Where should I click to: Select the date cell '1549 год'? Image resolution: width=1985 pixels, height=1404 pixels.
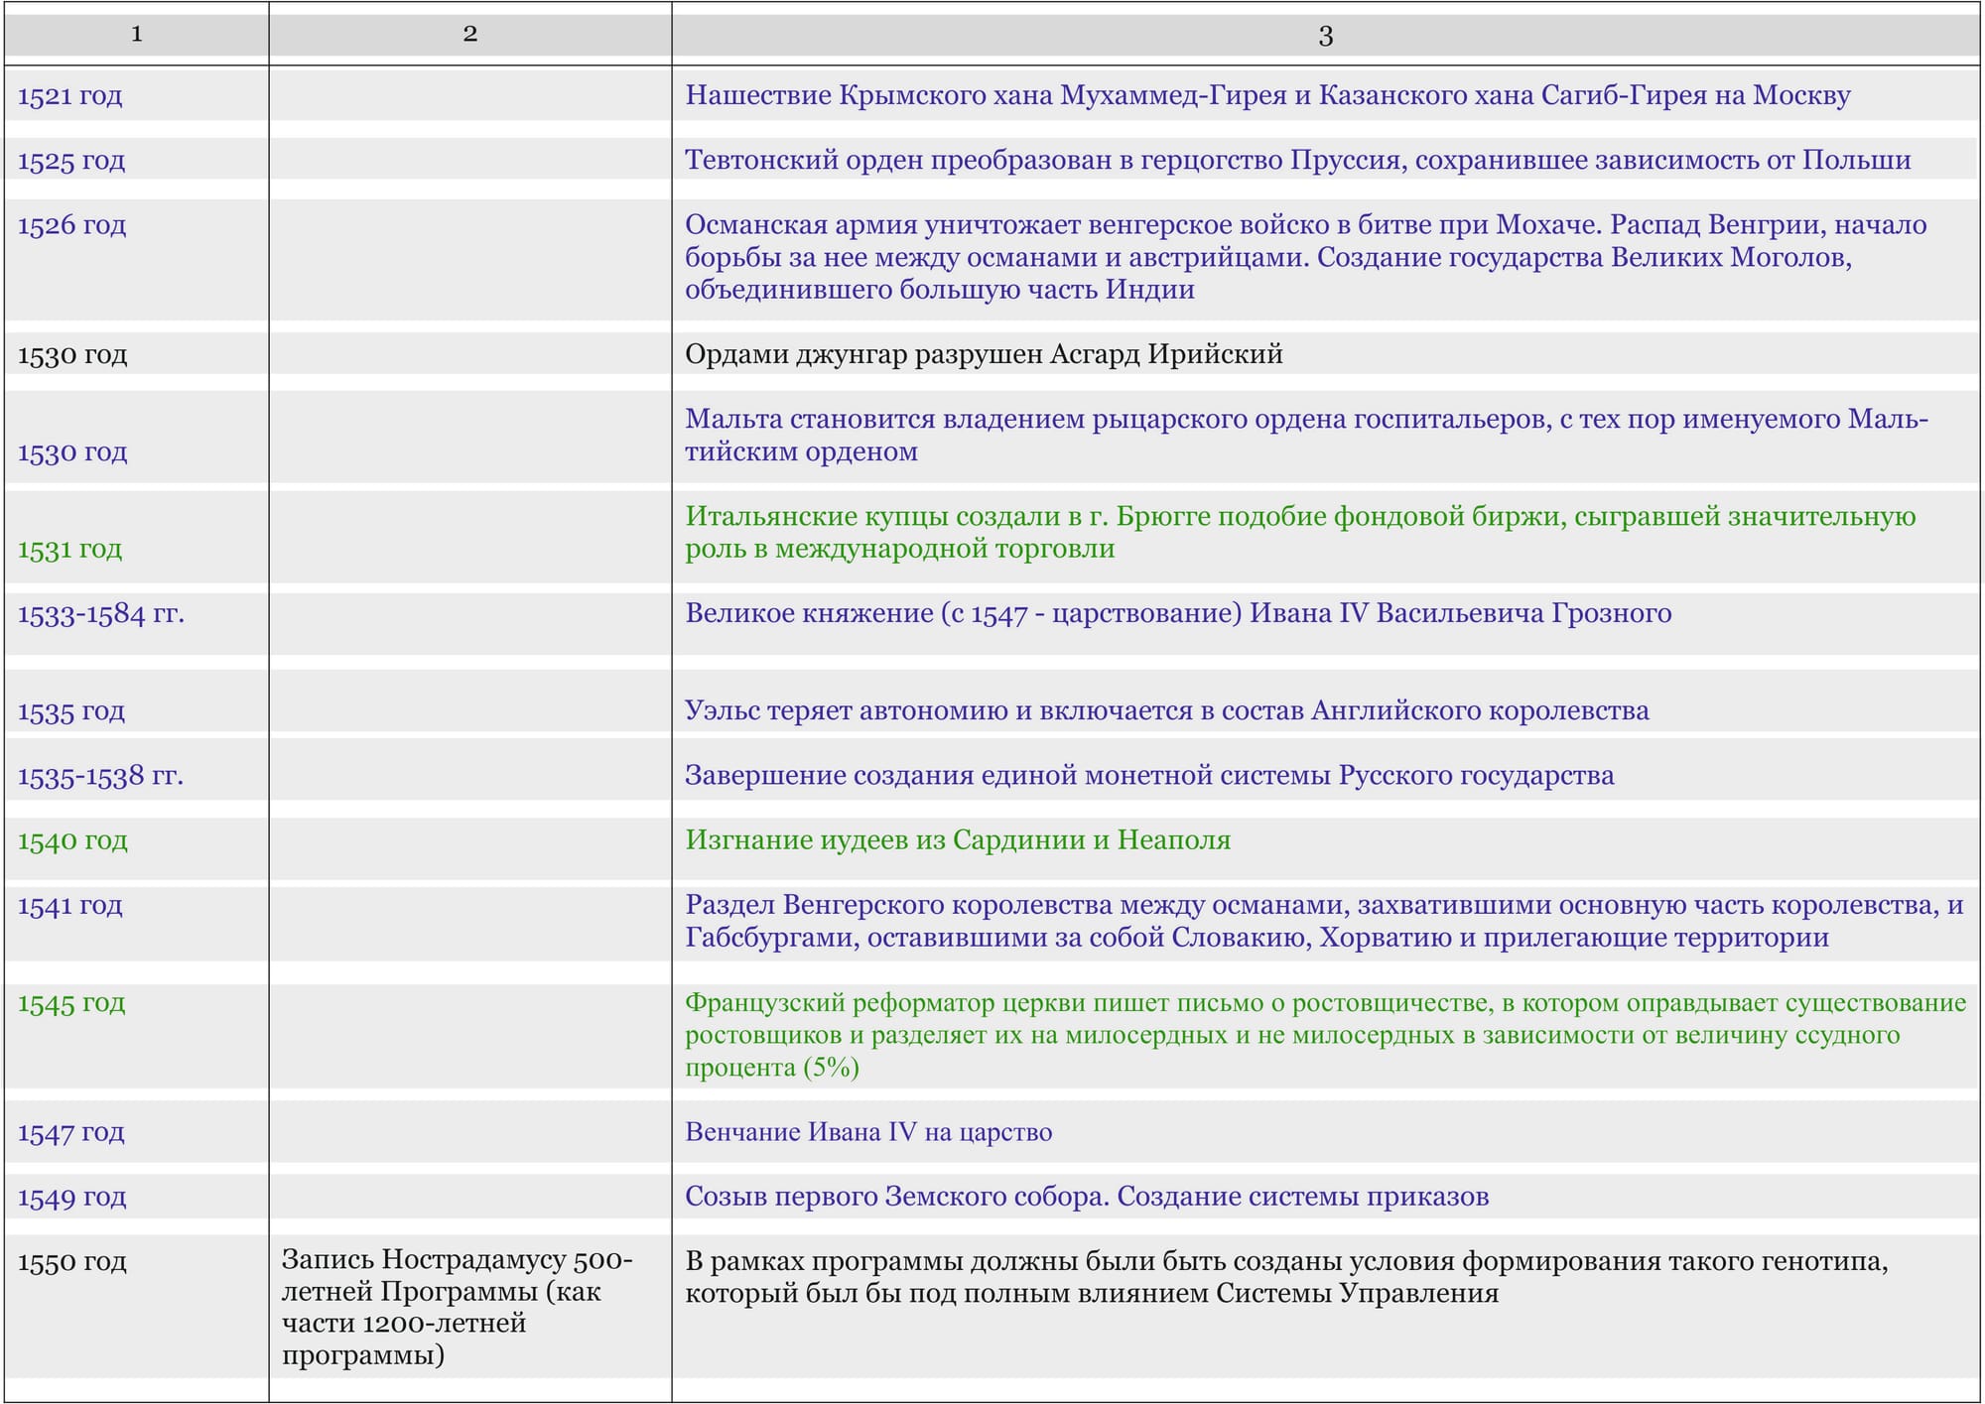coord(72,1197)
